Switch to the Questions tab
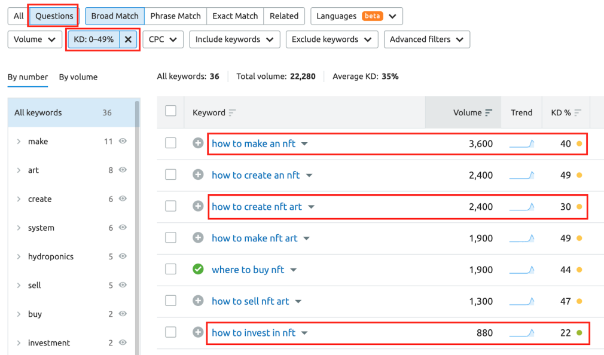604x355 pixels. (53, 16)
